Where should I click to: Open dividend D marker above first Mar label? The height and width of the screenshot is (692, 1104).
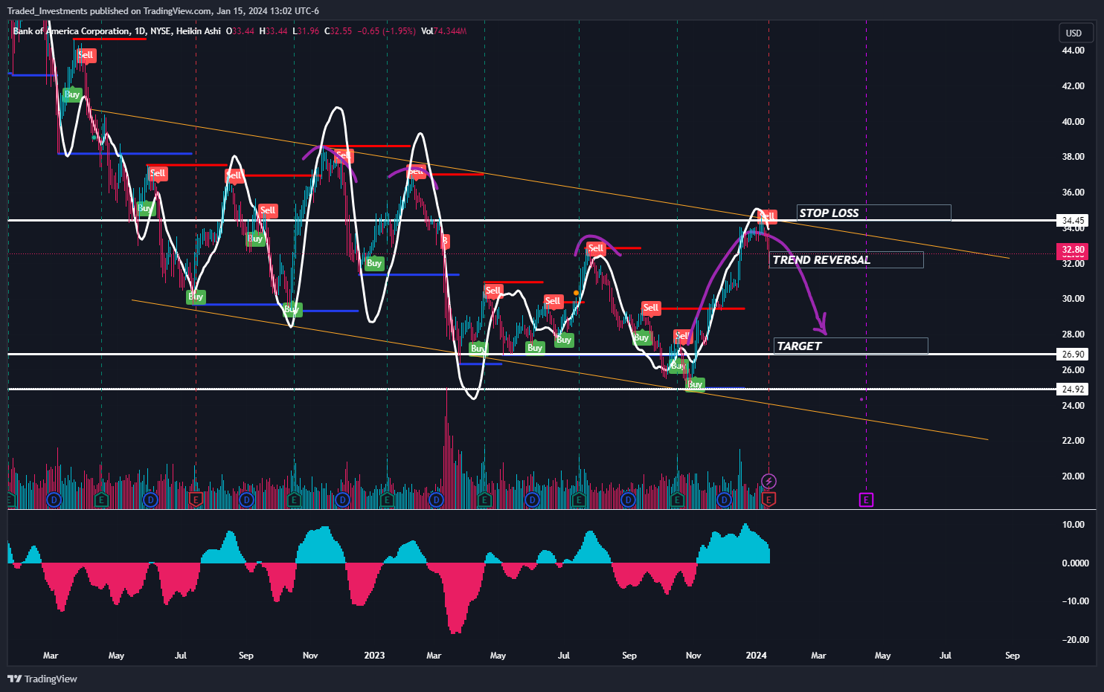pos(53,500)
